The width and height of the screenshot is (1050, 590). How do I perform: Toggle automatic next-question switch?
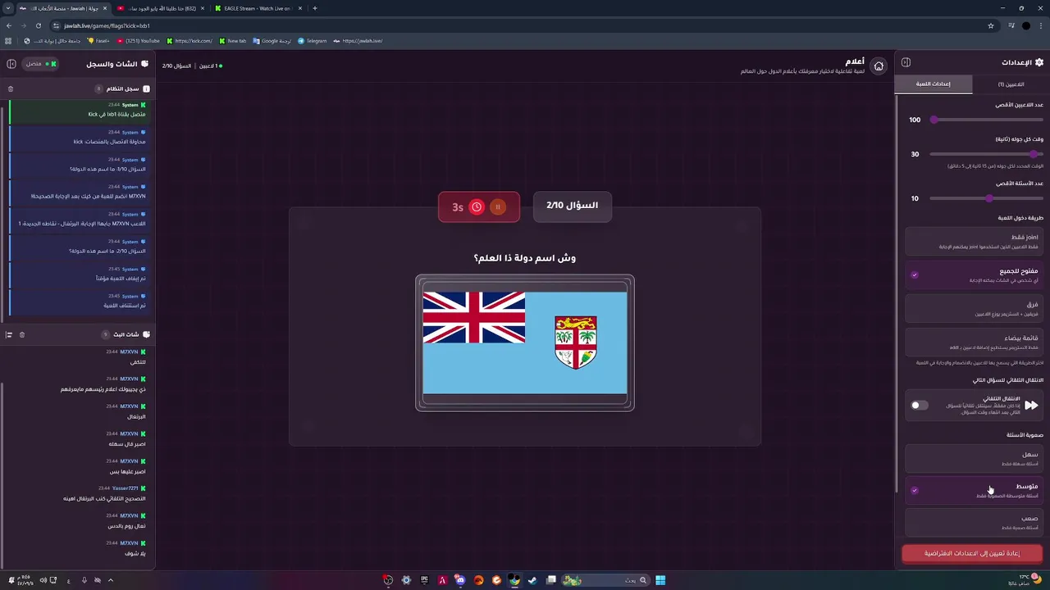click(920, 405)
